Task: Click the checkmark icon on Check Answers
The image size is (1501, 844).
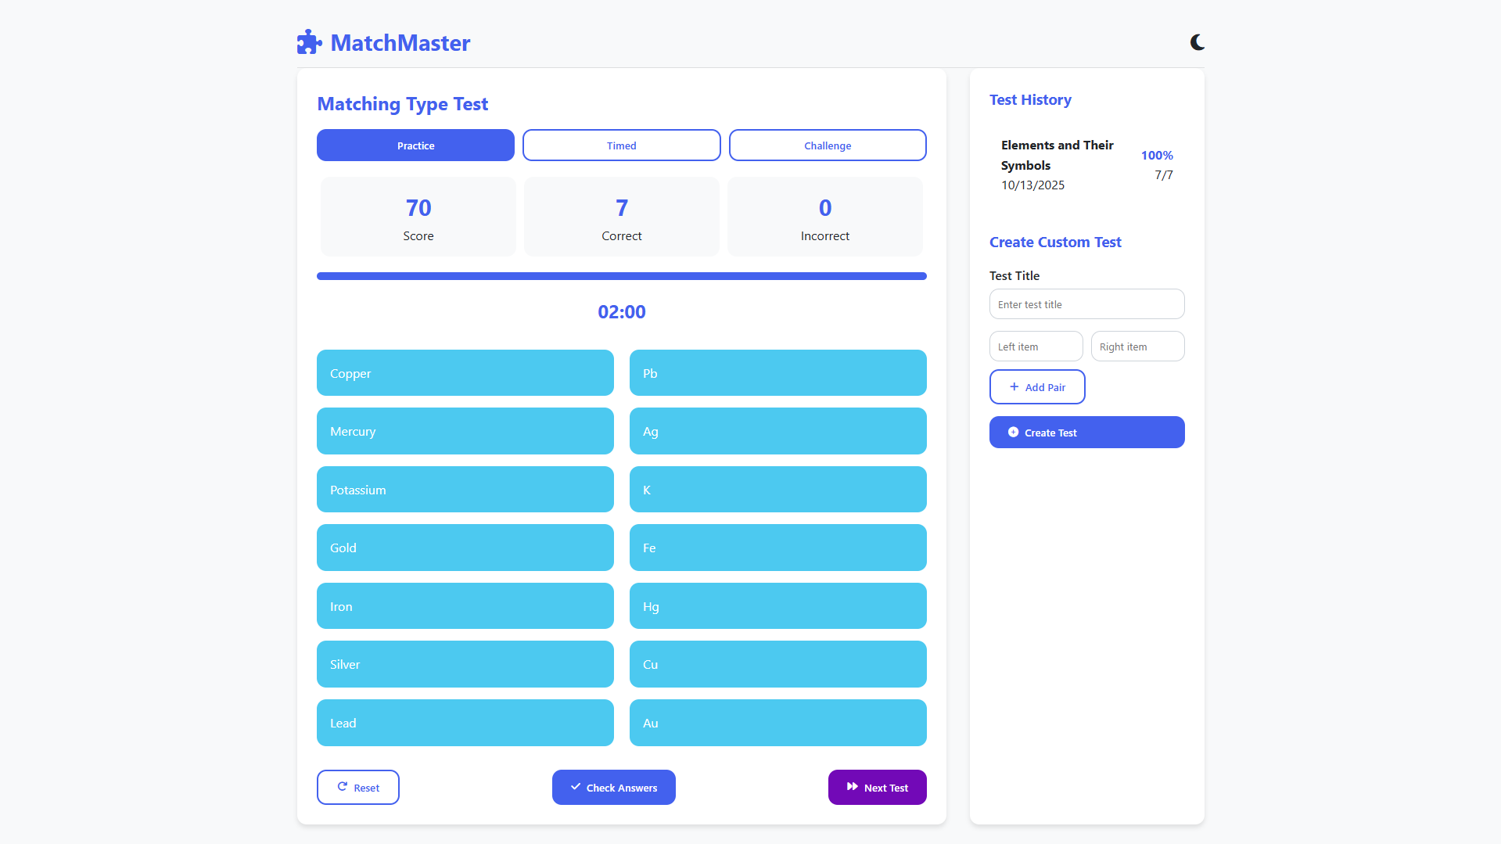Action: pyautogui.click(x=576, y=787)
